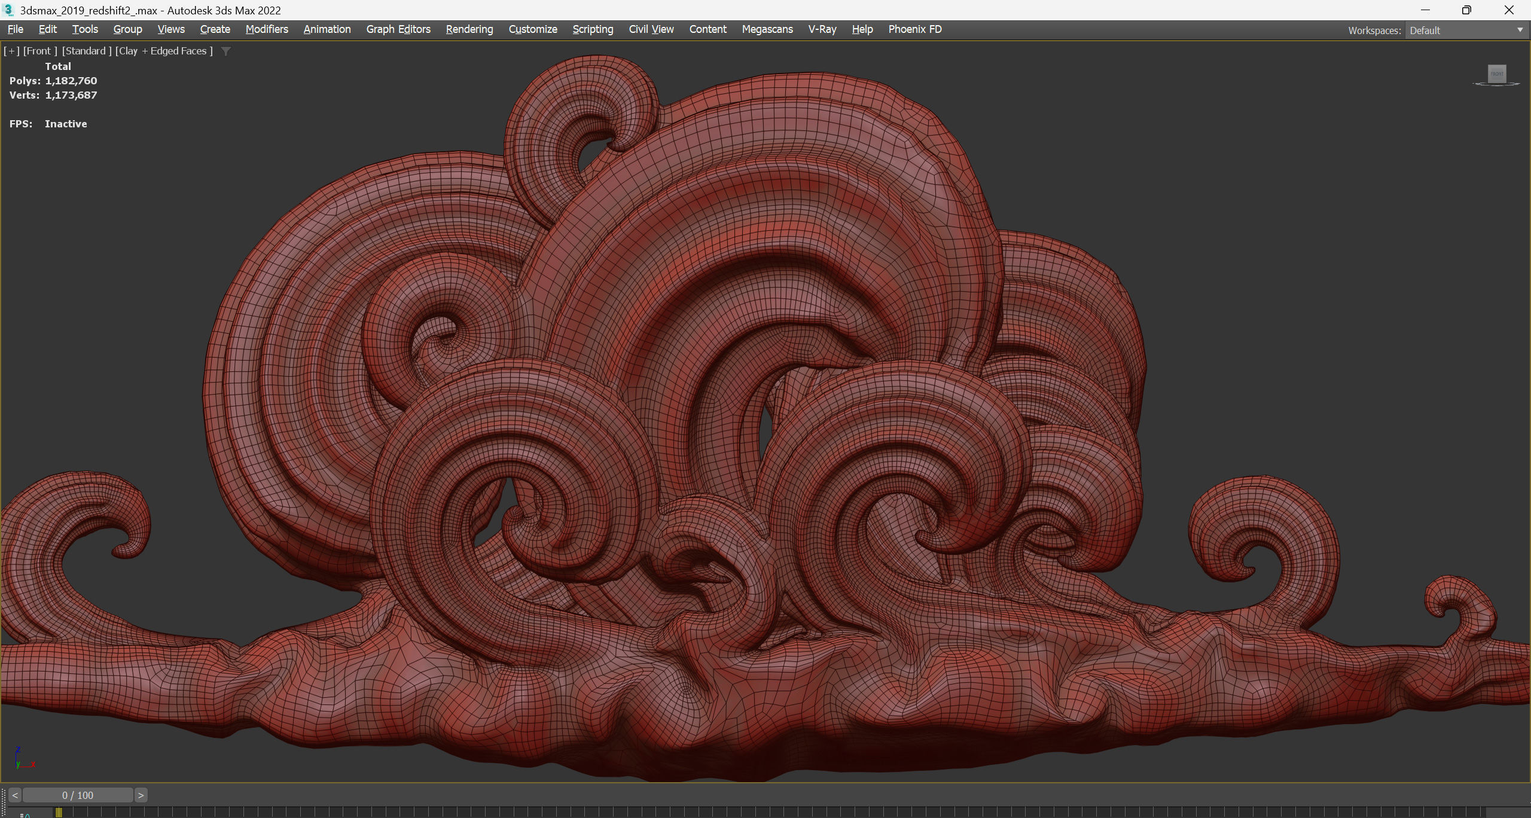Open the Phoenix FD menu
1531x818 pixels.
(914, 29)
